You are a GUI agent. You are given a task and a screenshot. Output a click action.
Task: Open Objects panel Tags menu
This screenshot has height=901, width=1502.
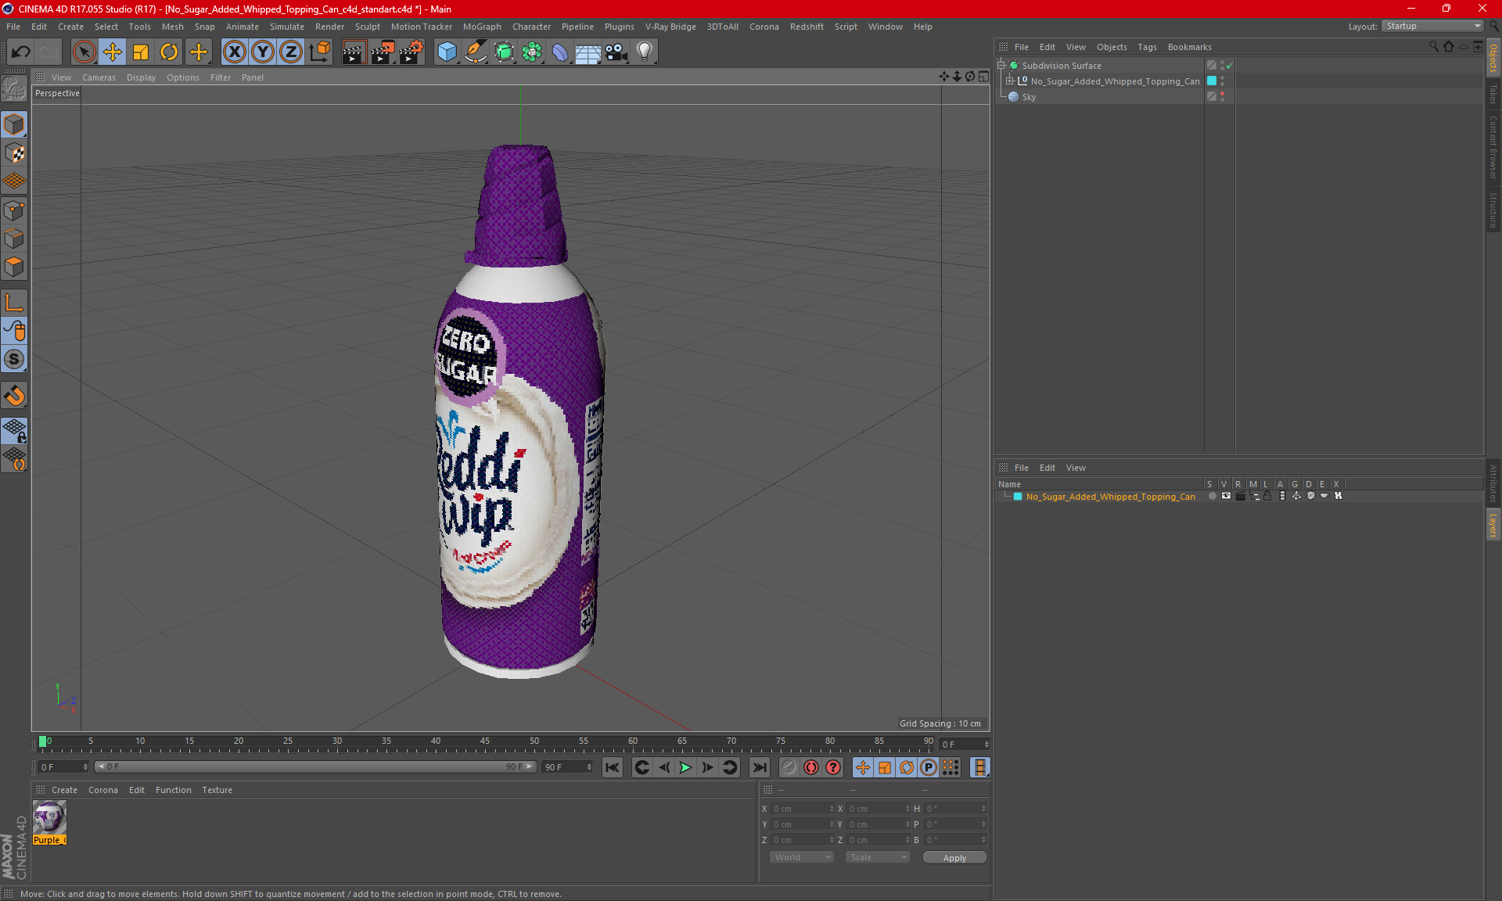1147,47
